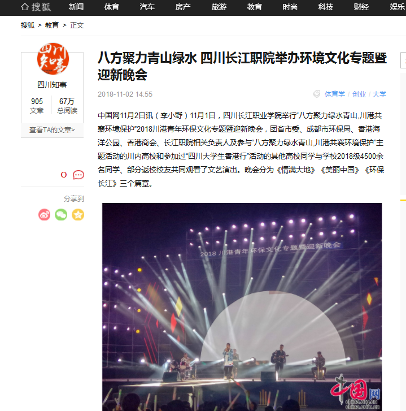Share article via WeChat icon
The image size is (406, 411).
coord(61,215)
